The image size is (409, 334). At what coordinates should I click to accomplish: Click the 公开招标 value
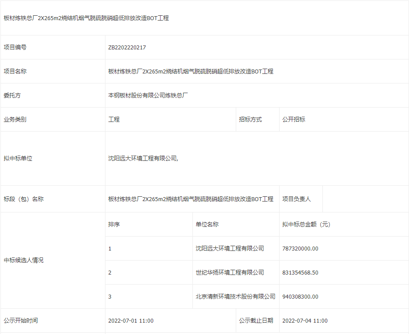click(x=294, y=119)
